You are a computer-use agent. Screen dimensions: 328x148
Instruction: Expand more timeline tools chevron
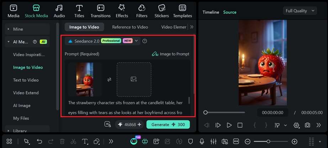coord(111,142)
